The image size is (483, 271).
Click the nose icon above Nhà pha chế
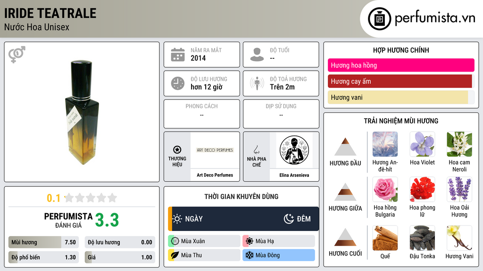coord(256,150)
